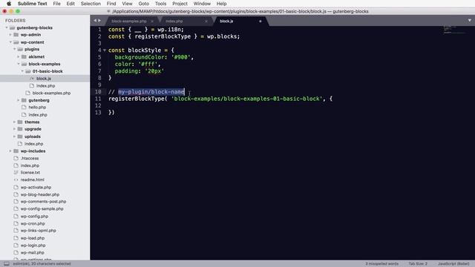Open the View menu
The width and height of the screenshot is (475, 267).
[x=127, y=4]
